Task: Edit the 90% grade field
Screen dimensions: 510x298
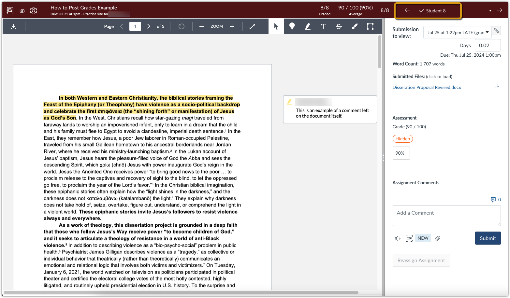Action: click(401, 153)
